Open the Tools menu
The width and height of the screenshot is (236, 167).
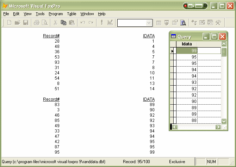40,14
